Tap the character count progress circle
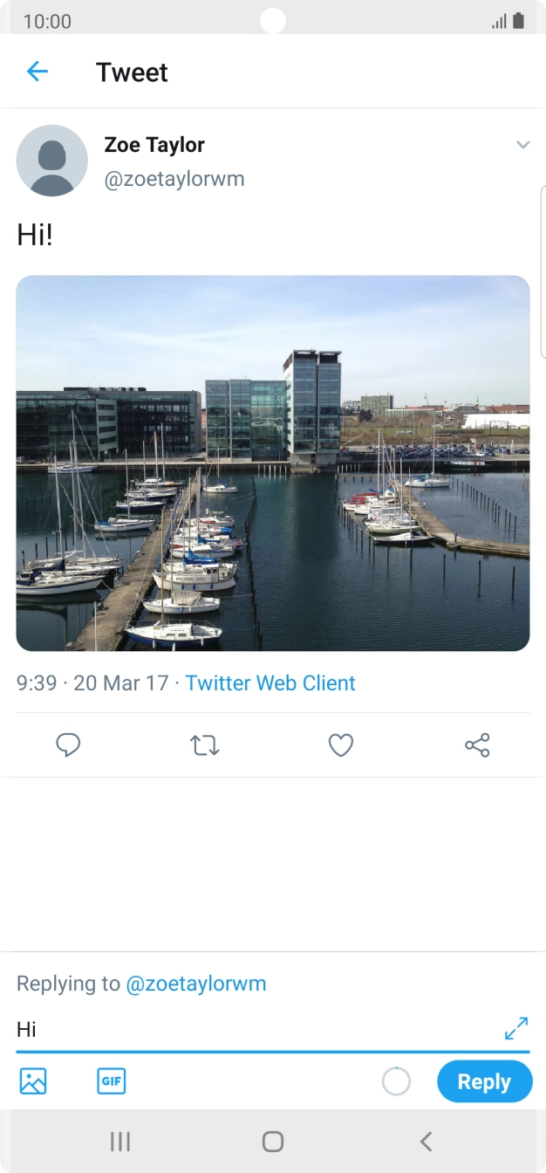This screenshot has height=1173, width=546. tap(396, 1081)
